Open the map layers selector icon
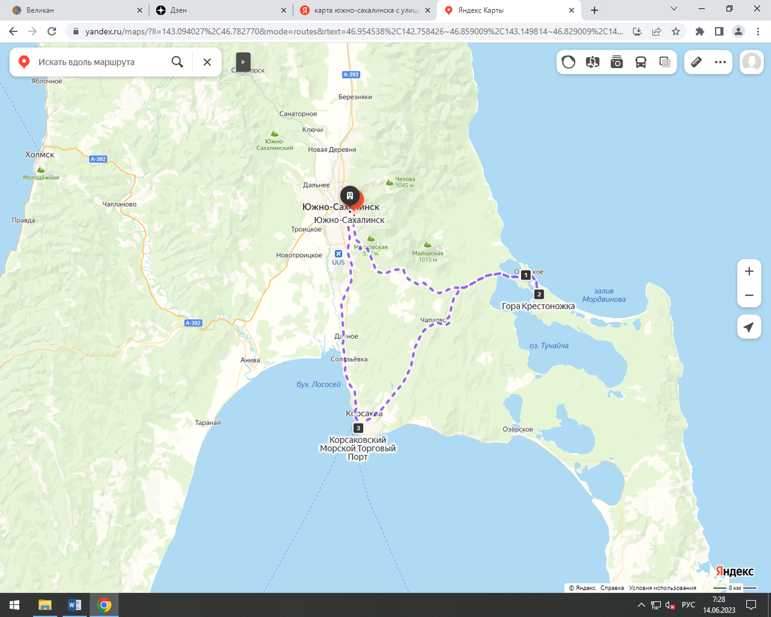 pyautogui.click(x=665, y=62)
